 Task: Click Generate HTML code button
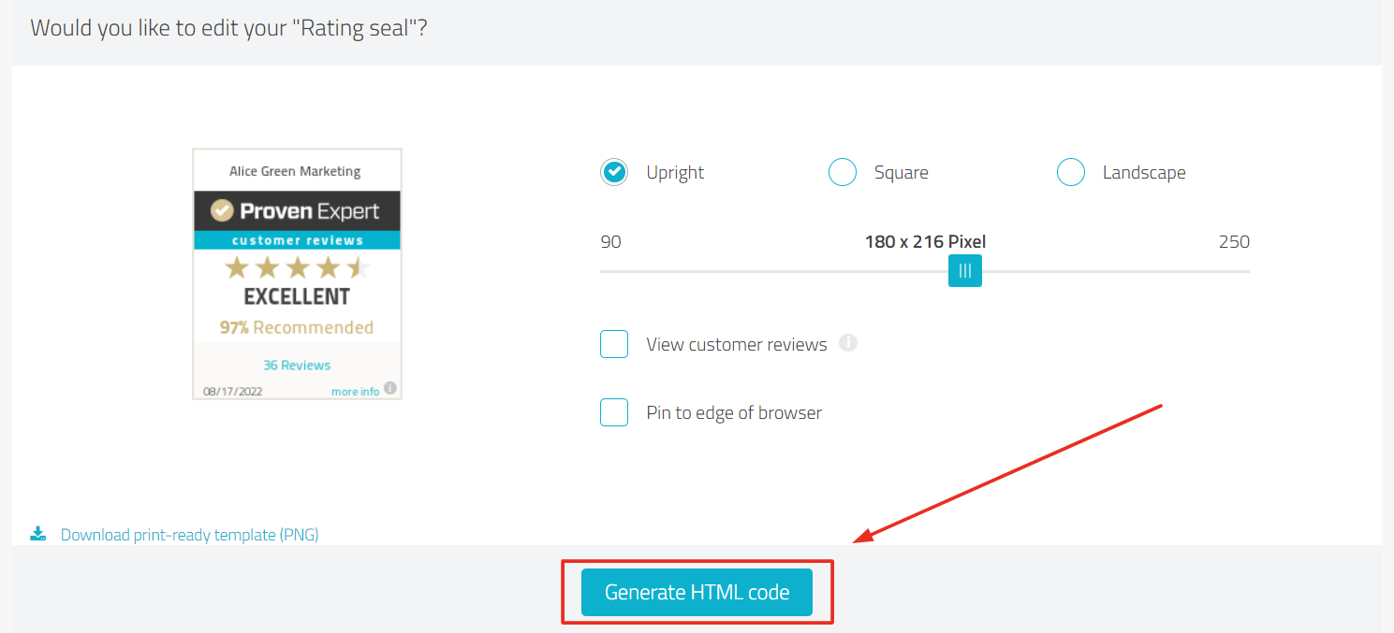tap(697, 592)
